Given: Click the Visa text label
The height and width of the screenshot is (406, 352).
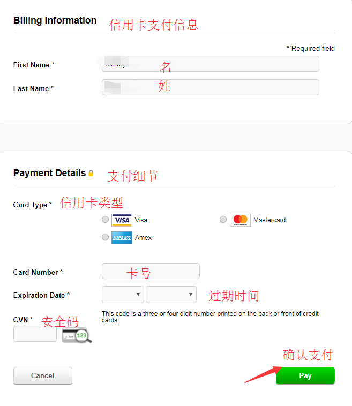Looking at the screenshot, I should coord(141,220).
